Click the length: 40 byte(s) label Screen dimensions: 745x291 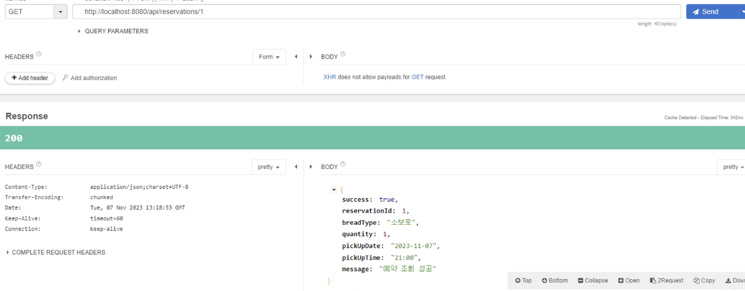(657, 24)
